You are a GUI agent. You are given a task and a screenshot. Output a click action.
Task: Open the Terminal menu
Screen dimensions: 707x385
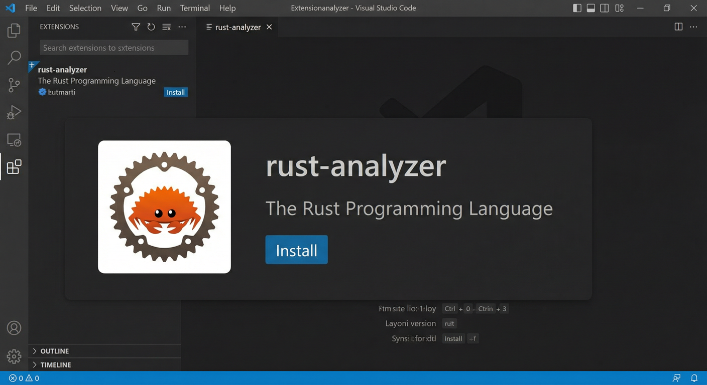[x=195, y=8]
